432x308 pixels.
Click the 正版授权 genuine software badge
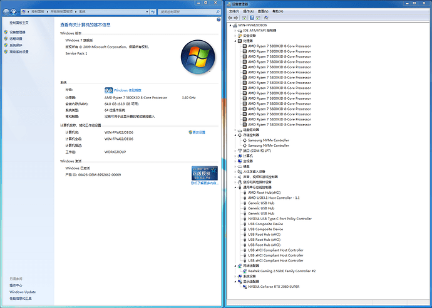(x=205, y=173)
